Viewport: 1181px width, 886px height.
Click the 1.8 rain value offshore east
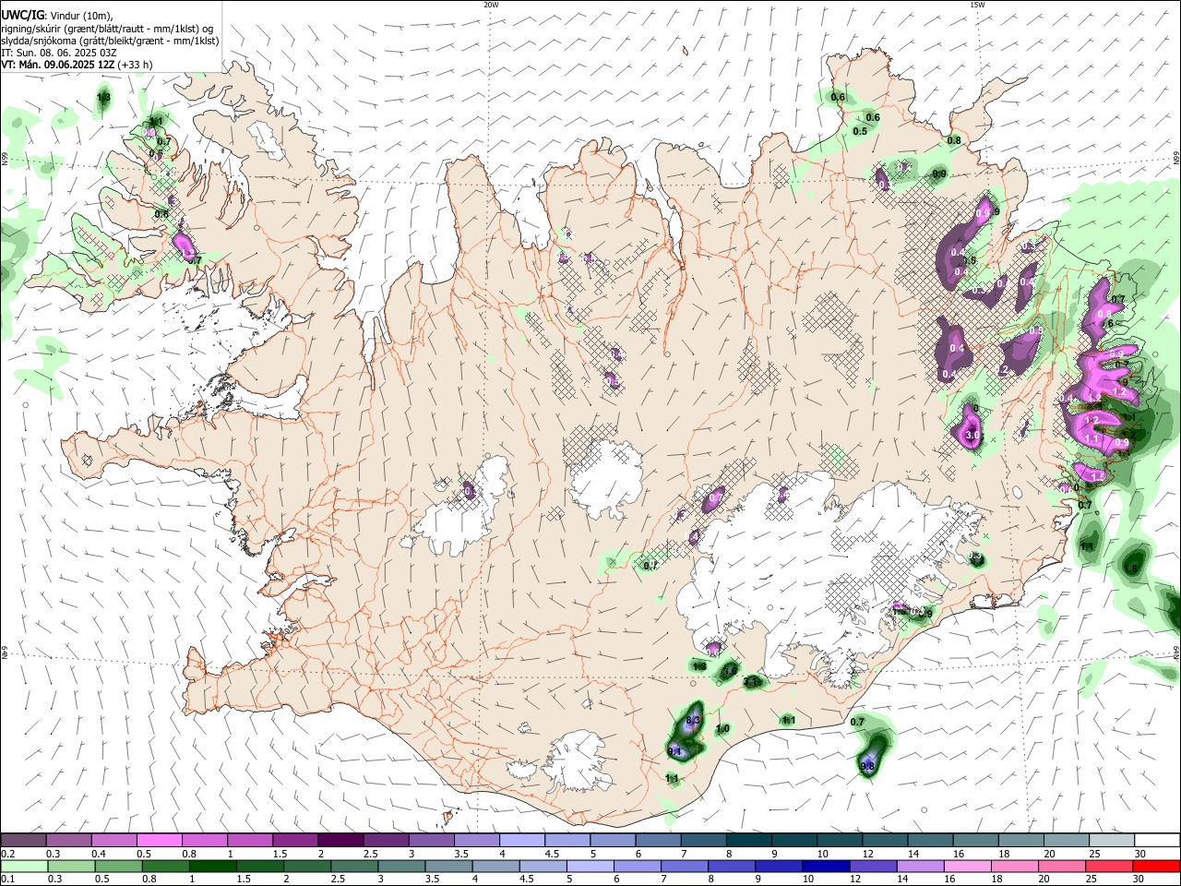click(1131, 569)
